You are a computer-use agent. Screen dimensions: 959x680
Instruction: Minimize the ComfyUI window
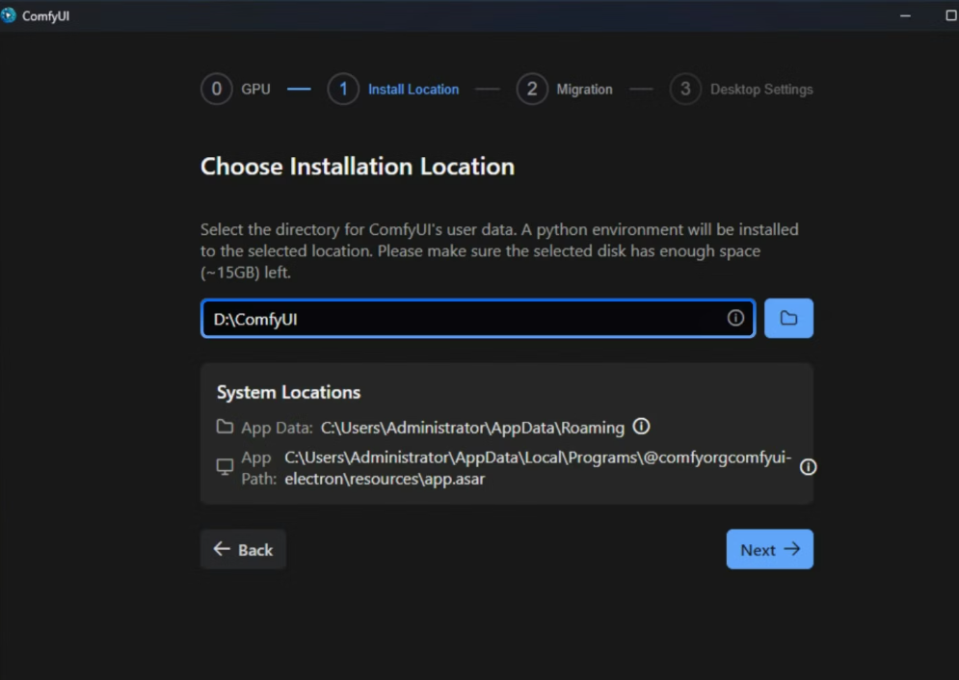[906, 15]
